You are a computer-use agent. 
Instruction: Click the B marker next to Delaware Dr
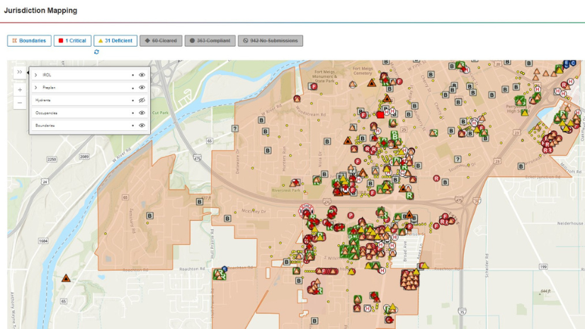(268, 151)
